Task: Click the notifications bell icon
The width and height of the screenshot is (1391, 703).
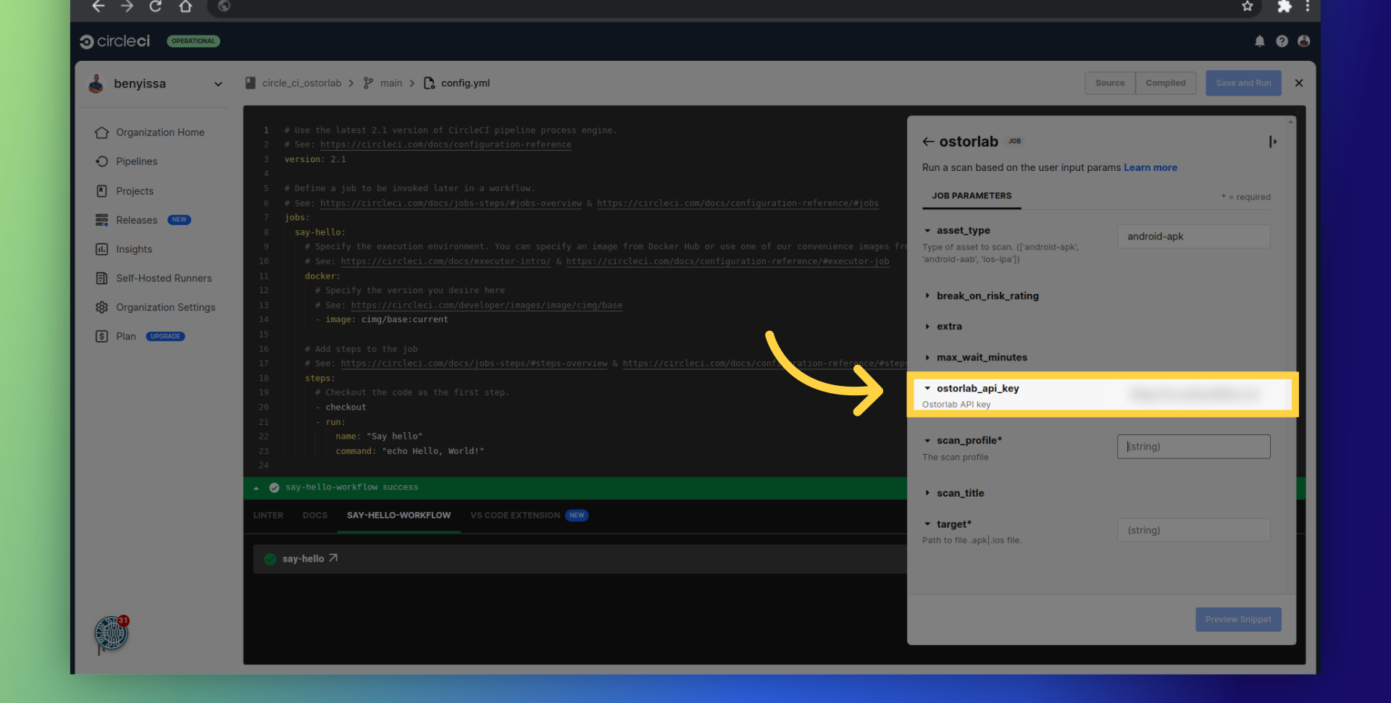Action: (x=1259, y=41)
